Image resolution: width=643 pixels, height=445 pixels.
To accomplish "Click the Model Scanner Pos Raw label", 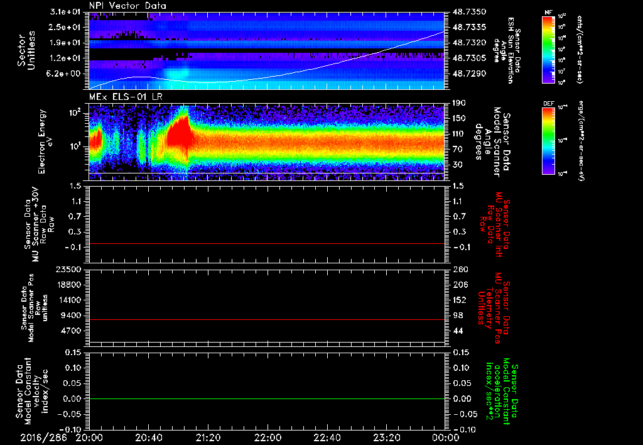I will pos(35,308).
